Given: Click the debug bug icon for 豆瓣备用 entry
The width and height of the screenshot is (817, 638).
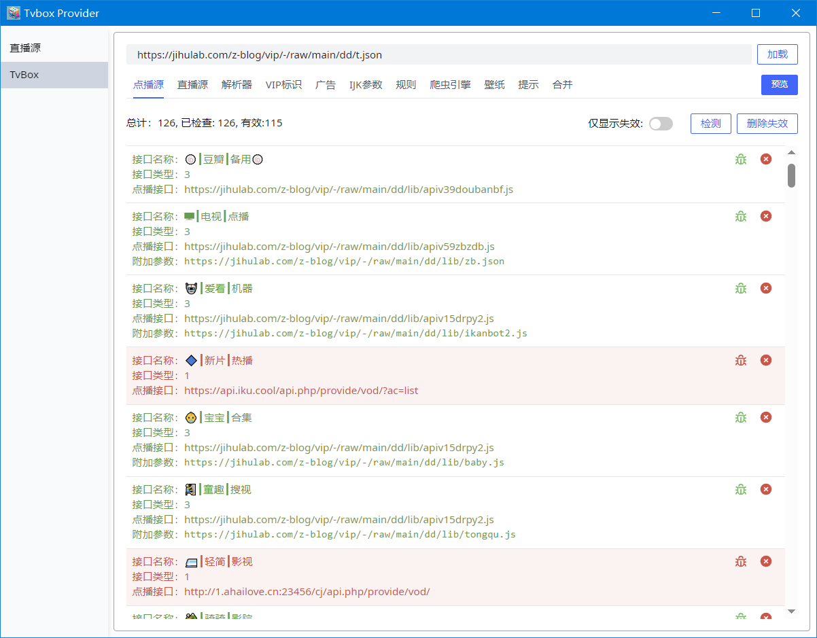Looking at the screenshot, I should click(x=741, y=159).
